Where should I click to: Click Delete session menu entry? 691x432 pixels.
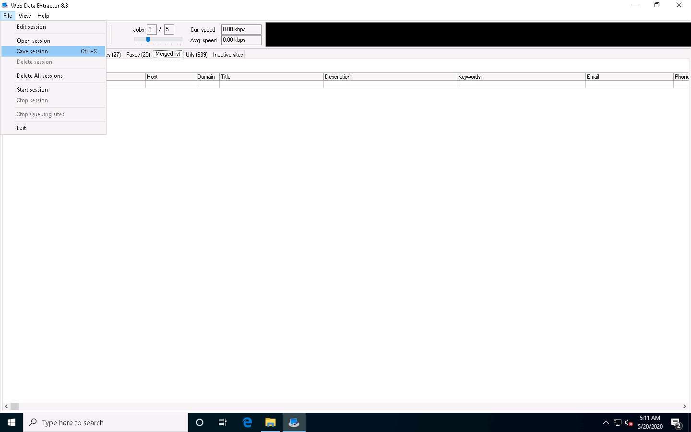coord(53,62)
